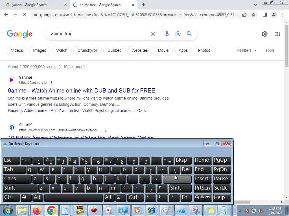Open Watch Psychological anime sitelink
Screen dimensions: 289x216
[108, 111]
